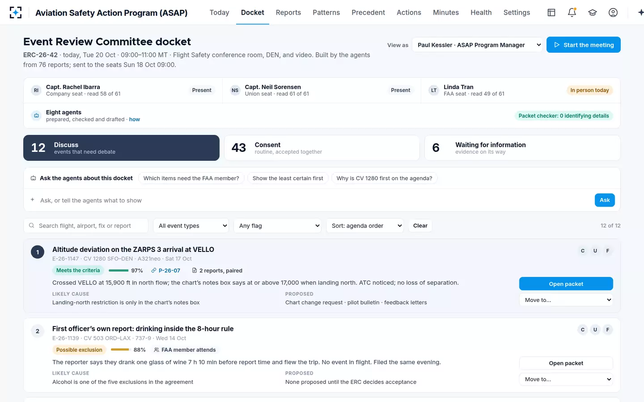Click the F seat badge on item 1
Screen dimensions: 644x402
click(x=608, y=251)
